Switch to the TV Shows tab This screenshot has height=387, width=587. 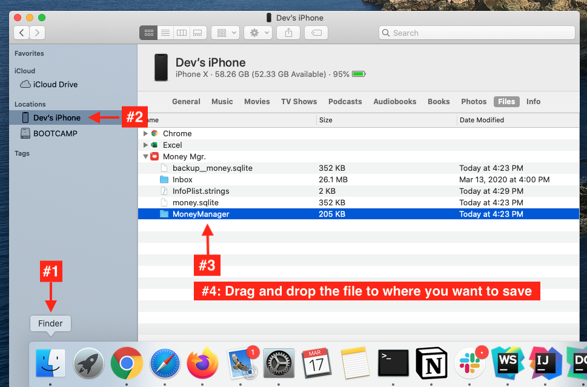coord(299,101)
